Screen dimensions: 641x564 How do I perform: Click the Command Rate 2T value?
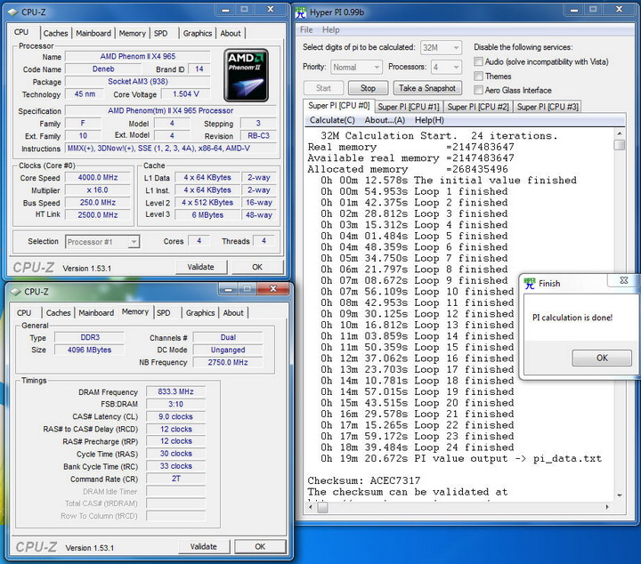coord(175,479)
